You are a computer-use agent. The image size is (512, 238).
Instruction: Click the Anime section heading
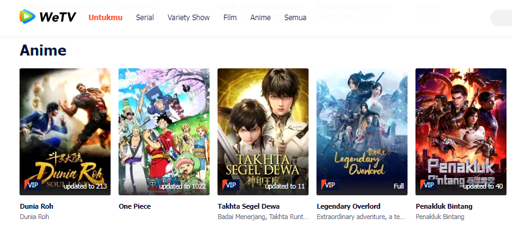(x=43, y=51)
